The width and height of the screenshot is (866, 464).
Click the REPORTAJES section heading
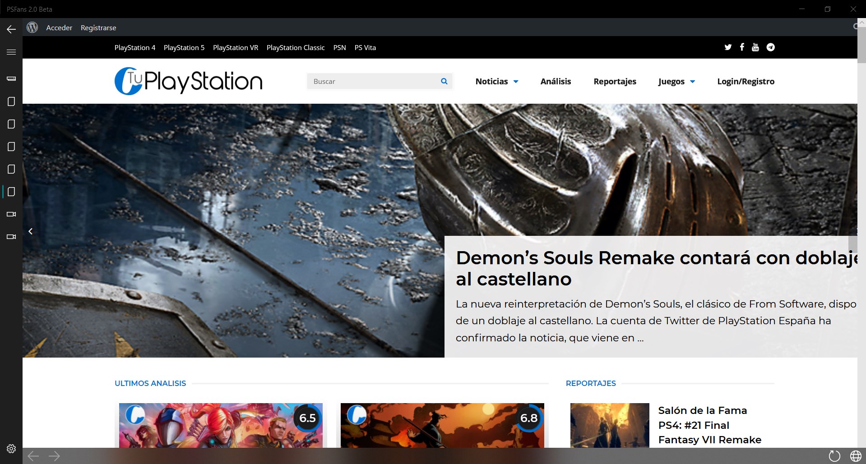point(591,383)
